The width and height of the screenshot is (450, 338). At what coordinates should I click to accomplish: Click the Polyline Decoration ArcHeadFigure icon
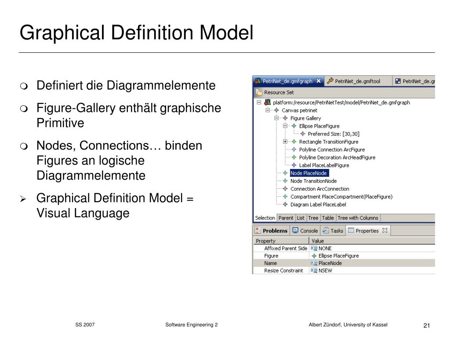(x=294, y=157)
